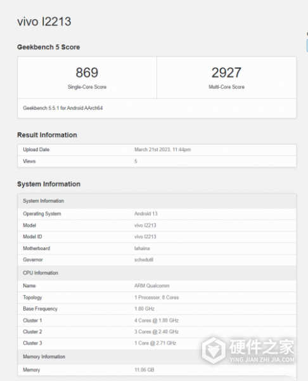Click the 'Memory' row label

32,370
